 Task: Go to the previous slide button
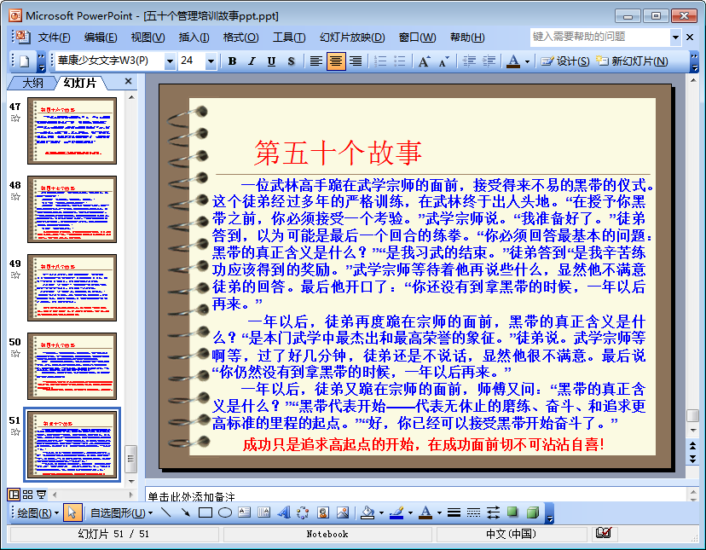pos(693,445)
